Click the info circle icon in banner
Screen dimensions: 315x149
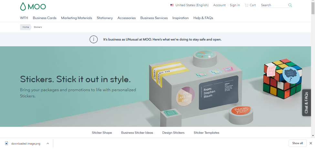[94, 39]
